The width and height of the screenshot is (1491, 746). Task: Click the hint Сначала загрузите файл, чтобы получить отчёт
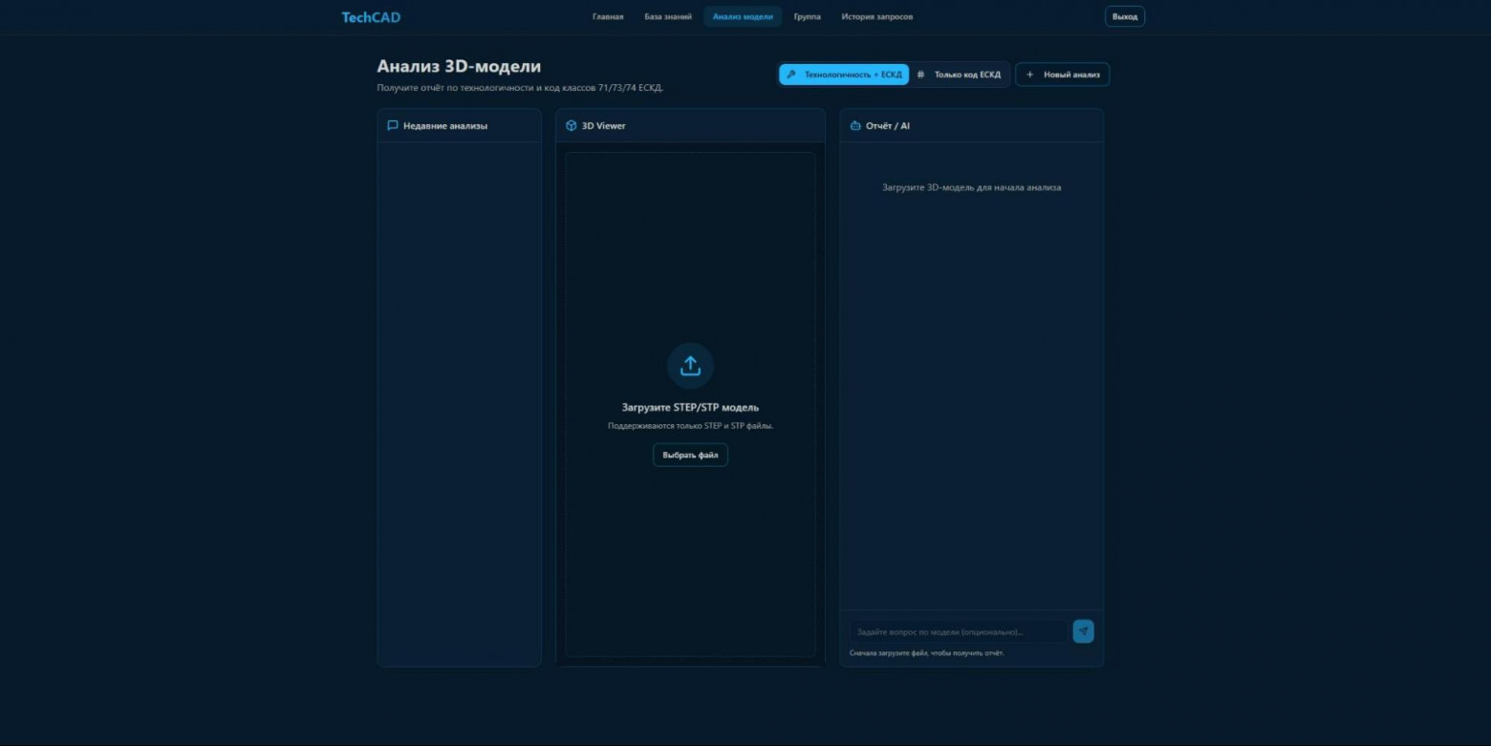pyautogui.click(x=926, y=653)
